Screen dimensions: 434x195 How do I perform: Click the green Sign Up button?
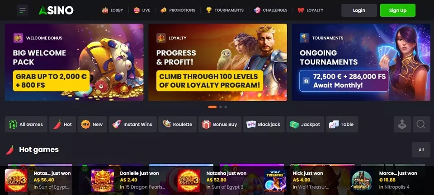[398, 10]
